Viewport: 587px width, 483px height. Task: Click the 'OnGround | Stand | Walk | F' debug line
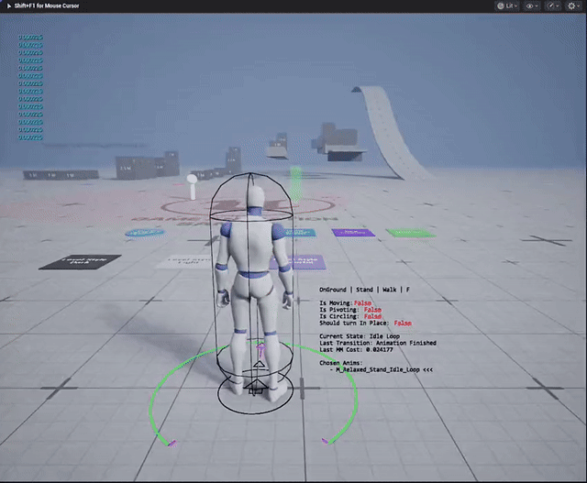364,290
